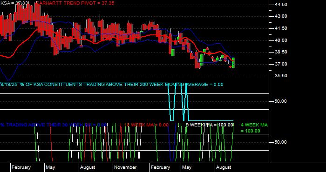Click the first August marker on the time axis
Viewport: 326px width, 172px height.
click(88, 167)
